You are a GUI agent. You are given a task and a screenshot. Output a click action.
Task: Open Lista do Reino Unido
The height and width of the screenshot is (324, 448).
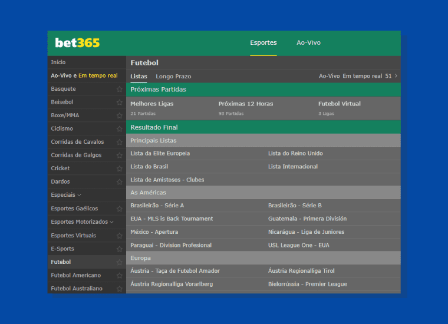point(295,153)
